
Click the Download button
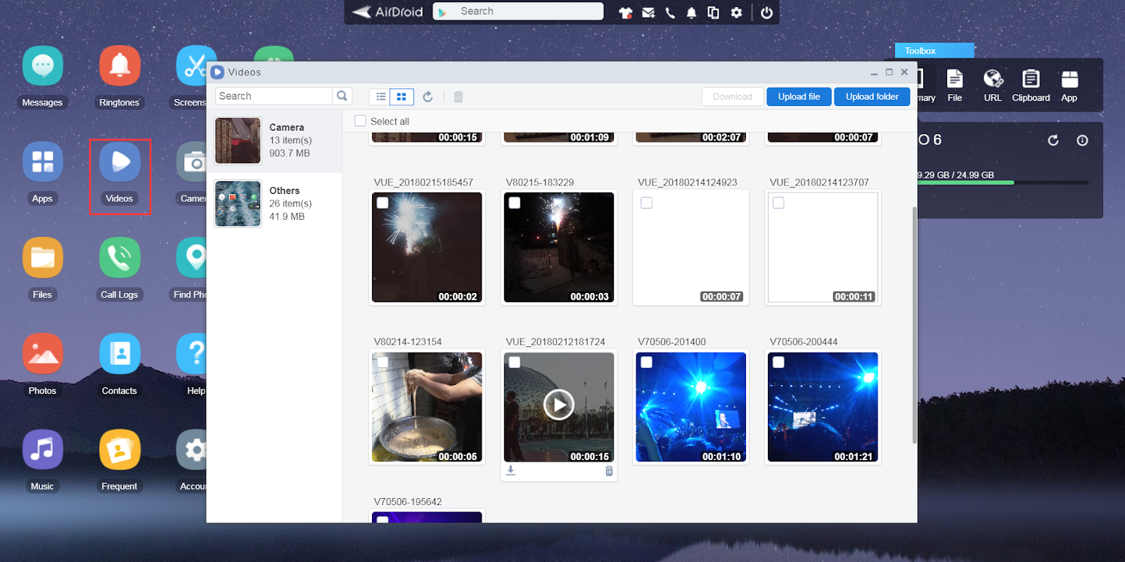733,97
